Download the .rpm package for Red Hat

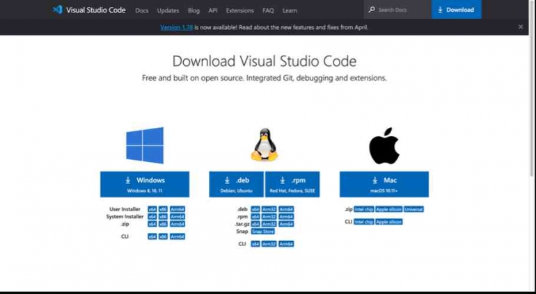pyautogui.click(x=292, y=183)
